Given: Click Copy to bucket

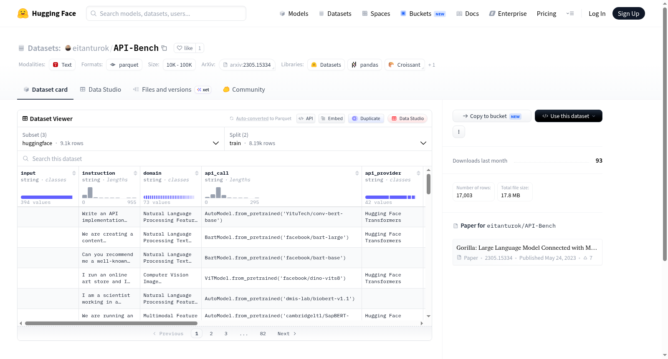Looking at the screenshot, I should (x=492, y=116).
